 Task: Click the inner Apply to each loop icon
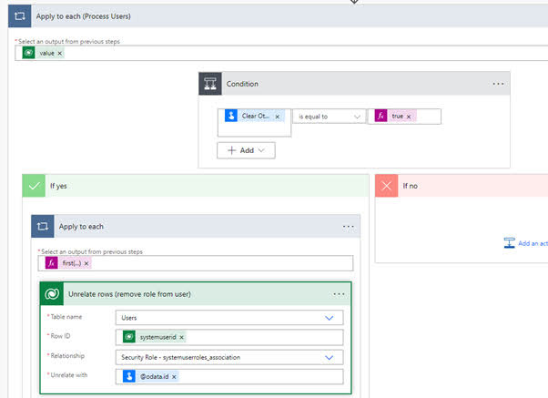43,226
